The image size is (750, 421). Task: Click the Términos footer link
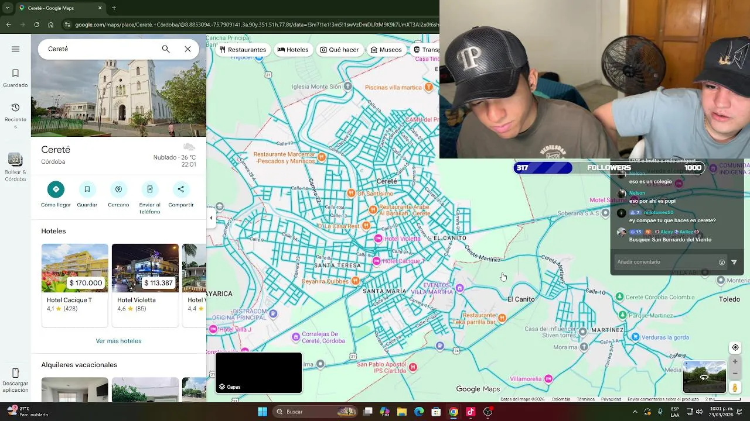tap(585, 399)
